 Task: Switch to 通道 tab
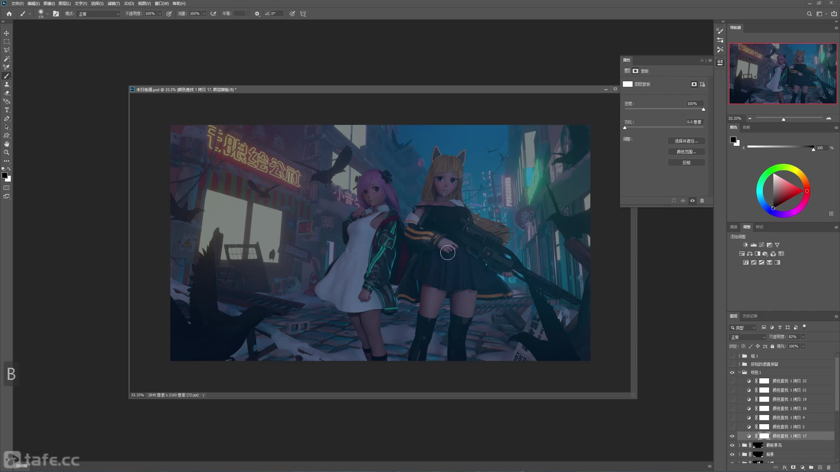click(x=734, y=227)
